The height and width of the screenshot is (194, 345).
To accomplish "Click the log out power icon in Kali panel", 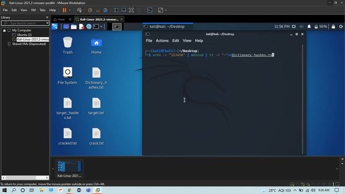I will tap(341, 26).
